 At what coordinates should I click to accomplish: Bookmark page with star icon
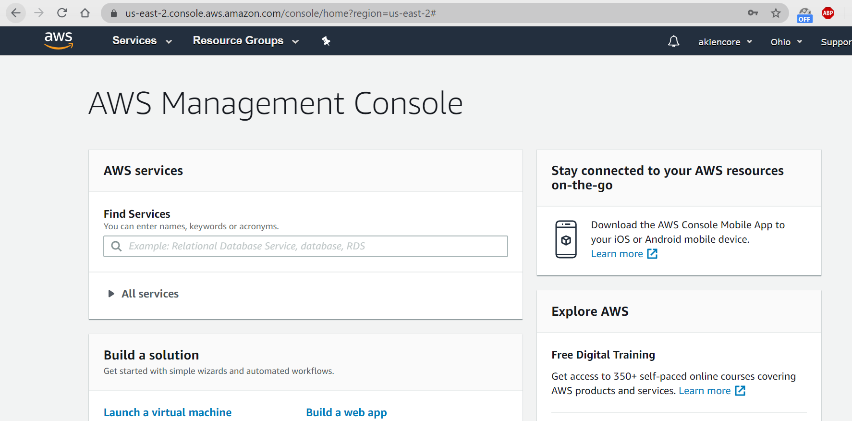[x=776, y=13]
